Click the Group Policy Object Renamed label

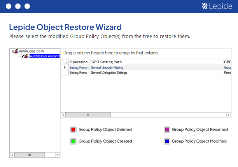coord(200,130)
